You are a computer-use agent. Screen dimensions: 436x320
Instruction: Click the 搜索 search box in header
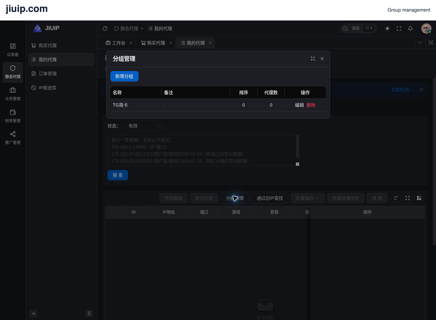click(x=359, y=28)
